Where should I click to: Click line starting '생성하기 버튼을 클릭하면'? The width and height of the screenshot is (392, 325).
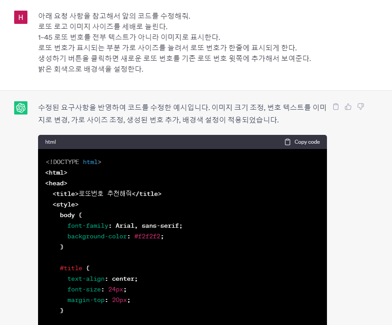click(x=174, y=58)
